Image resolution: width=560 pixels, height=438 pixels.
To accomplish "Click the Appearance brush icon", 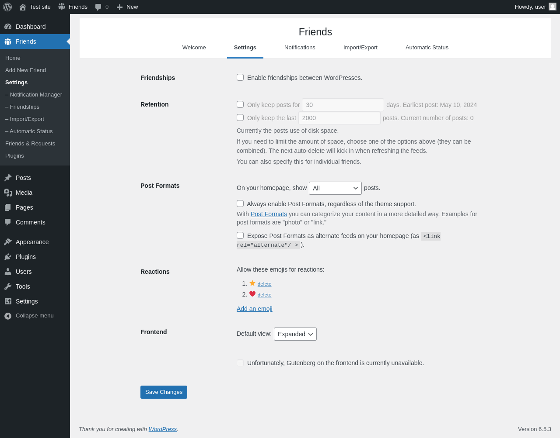I will click(8, 242).
